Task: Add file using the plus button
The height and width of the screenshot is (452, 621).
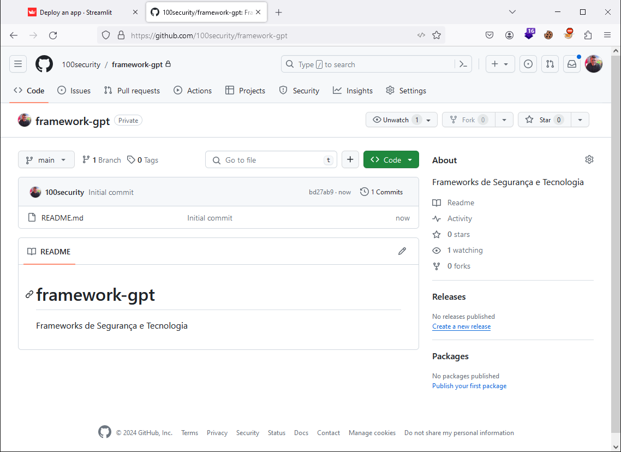Action: (350, 159)
